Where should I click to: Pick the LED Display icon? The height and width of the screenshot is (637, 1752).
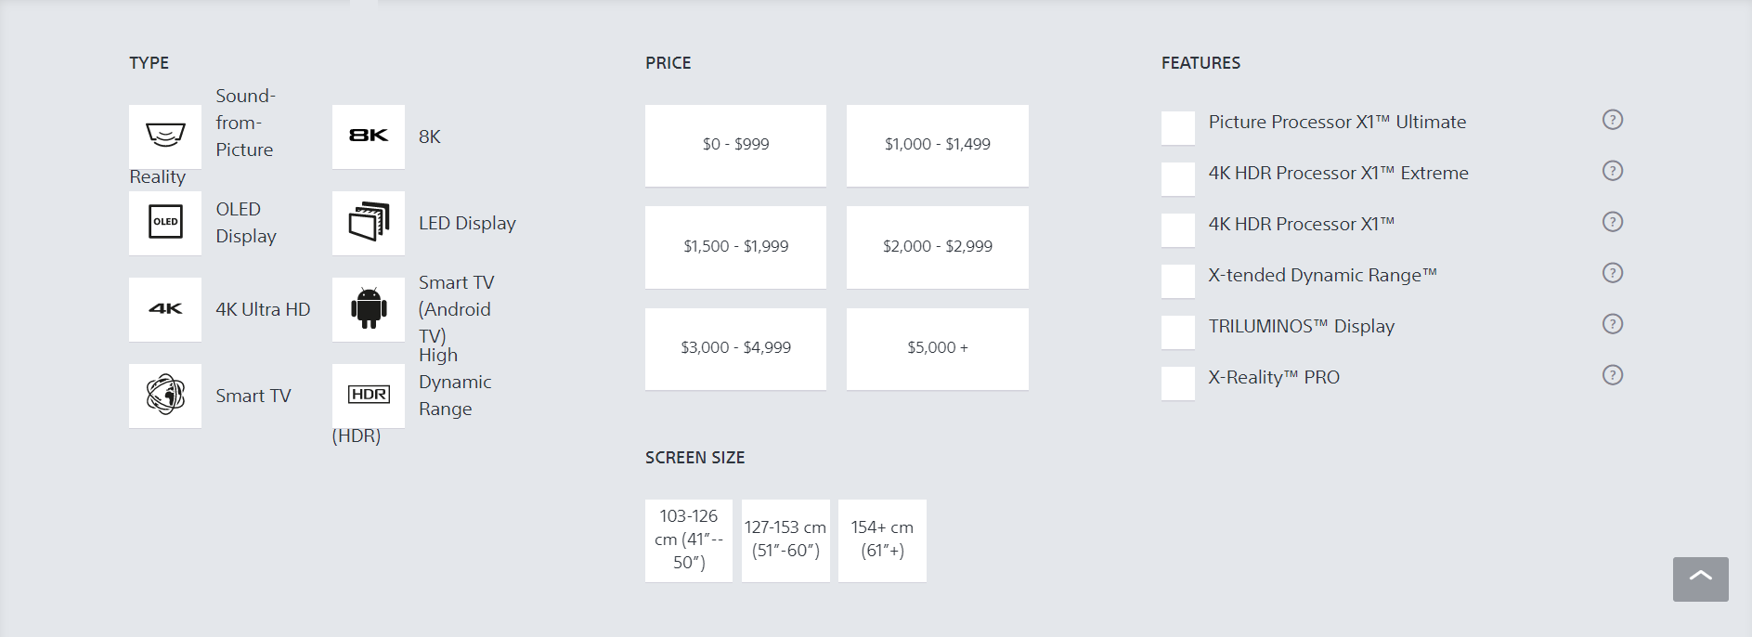point(369,223)
